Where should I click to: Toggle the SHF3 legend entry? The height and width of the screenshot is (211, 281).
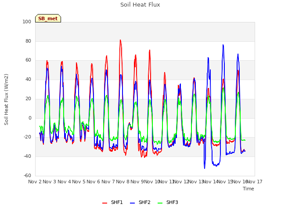(168, 202)
